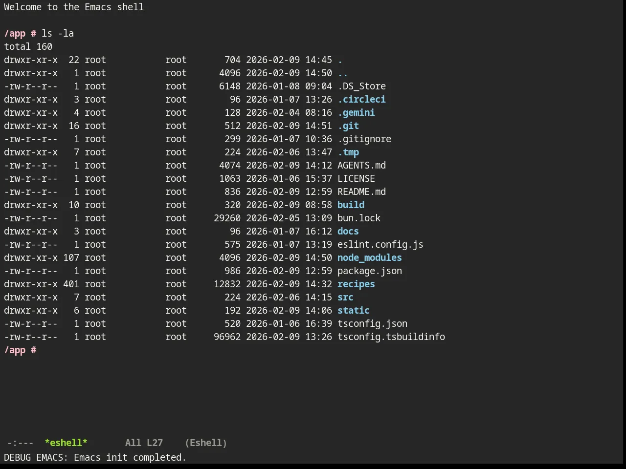Click the .git directory name
This screenshot has width=626, height=469.
(x=348, y=126)
